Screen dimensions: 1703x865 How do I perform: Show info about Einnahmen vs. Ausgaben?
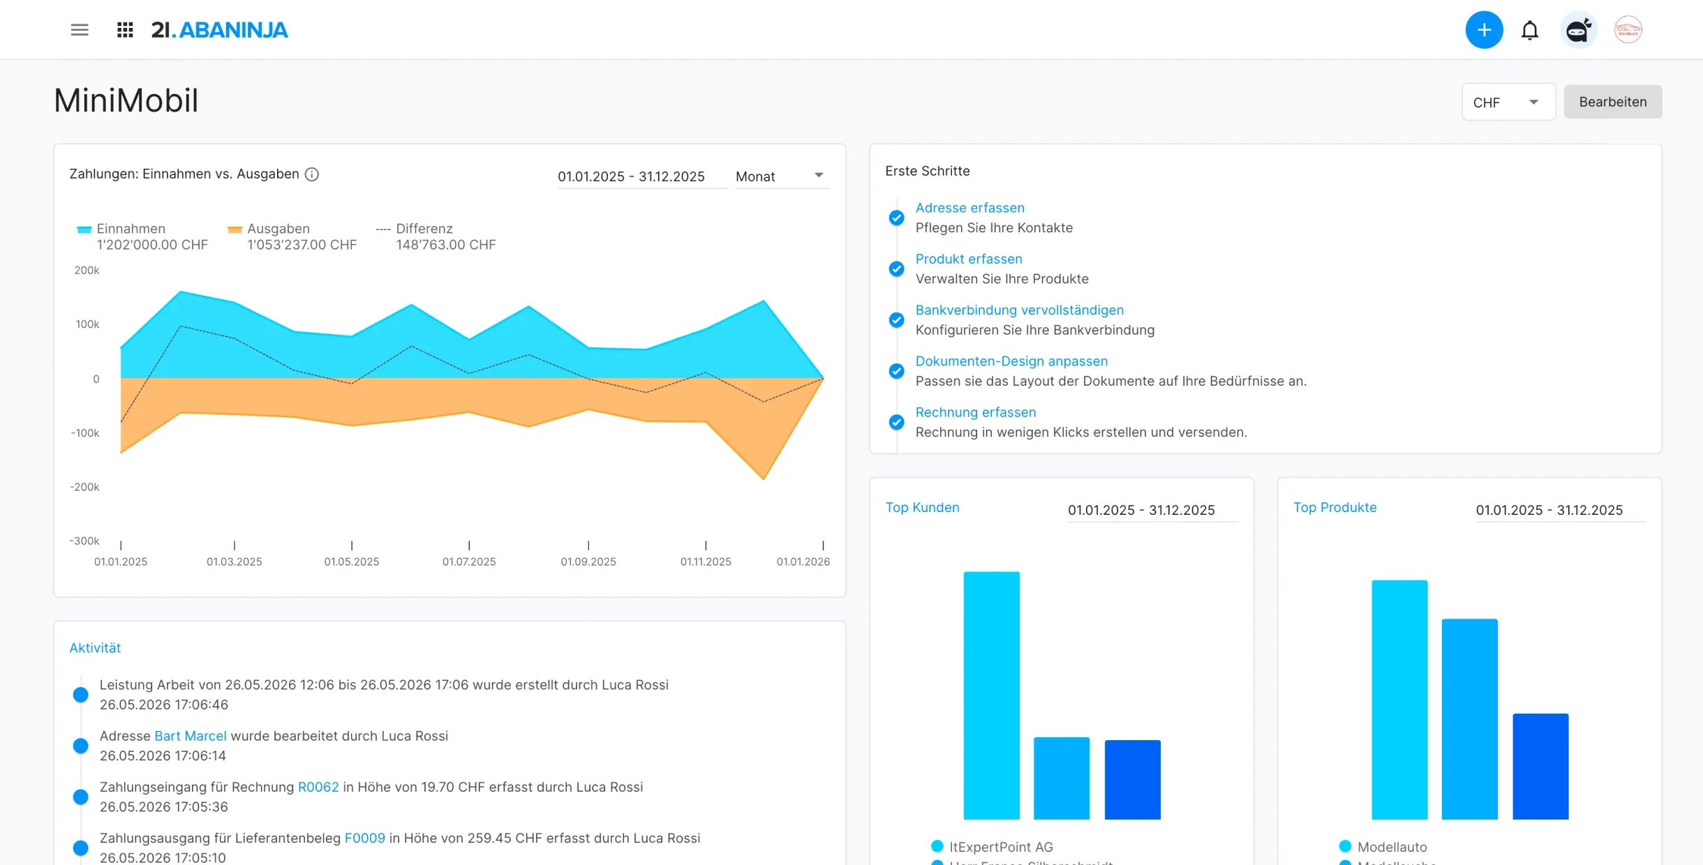tap(312, 174)
